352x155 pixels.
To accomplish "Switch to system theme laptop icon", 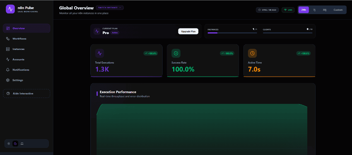I will (22, 144).
